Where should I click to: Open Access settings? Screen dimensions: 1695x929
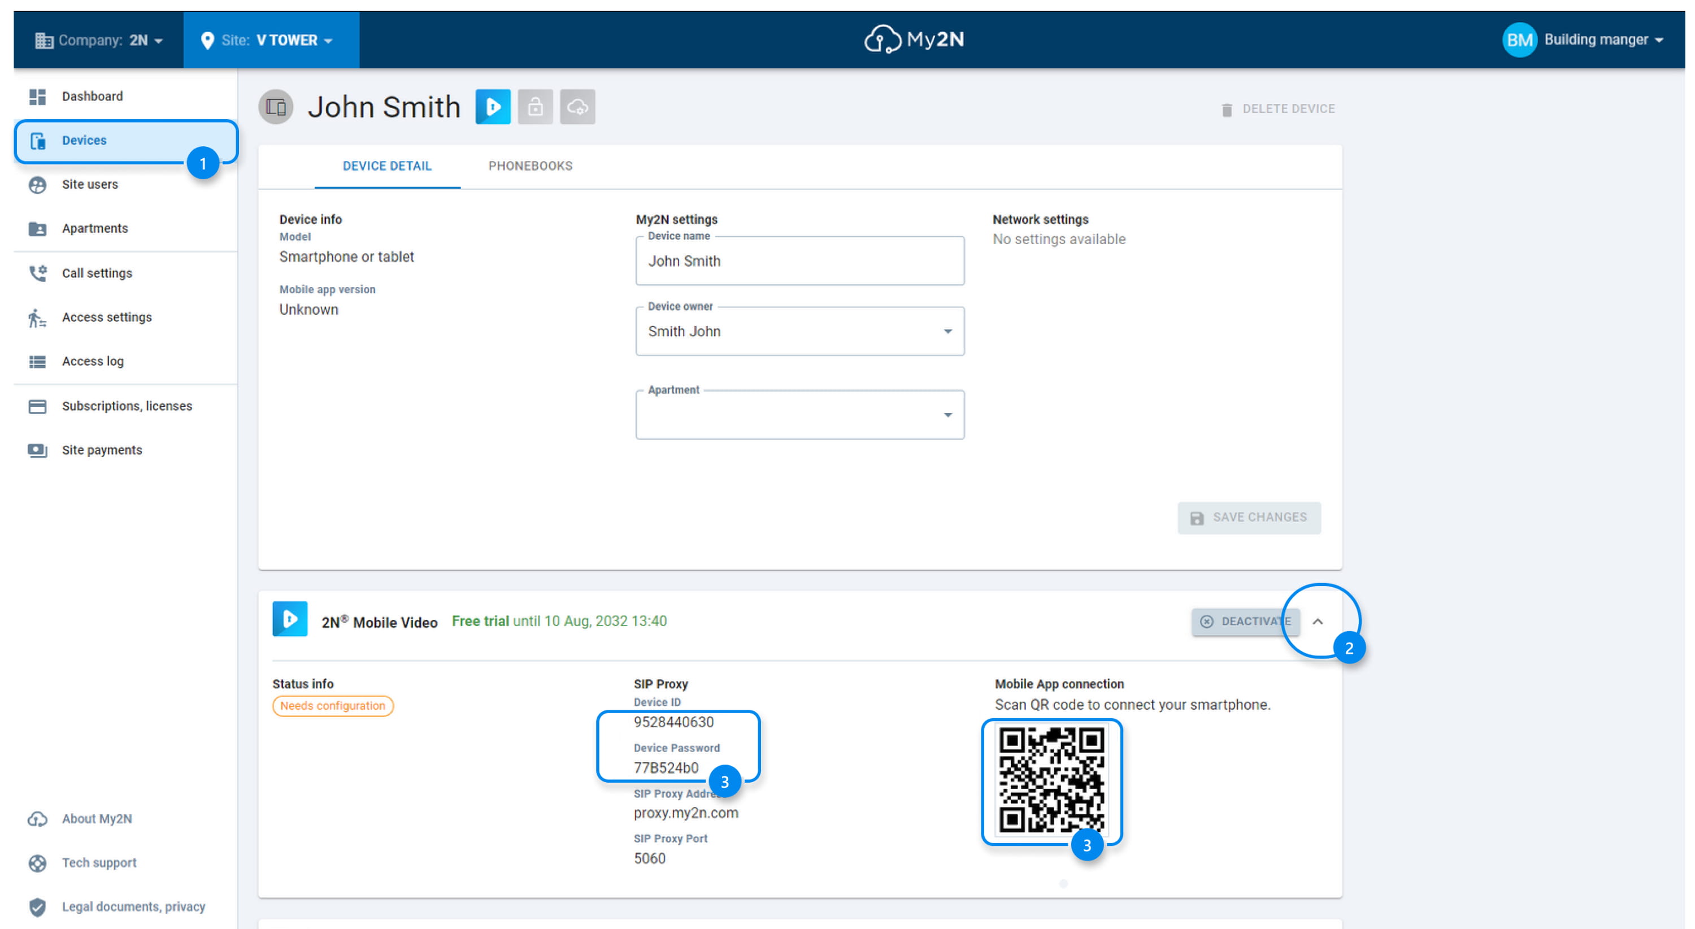[x=125, y=317]
